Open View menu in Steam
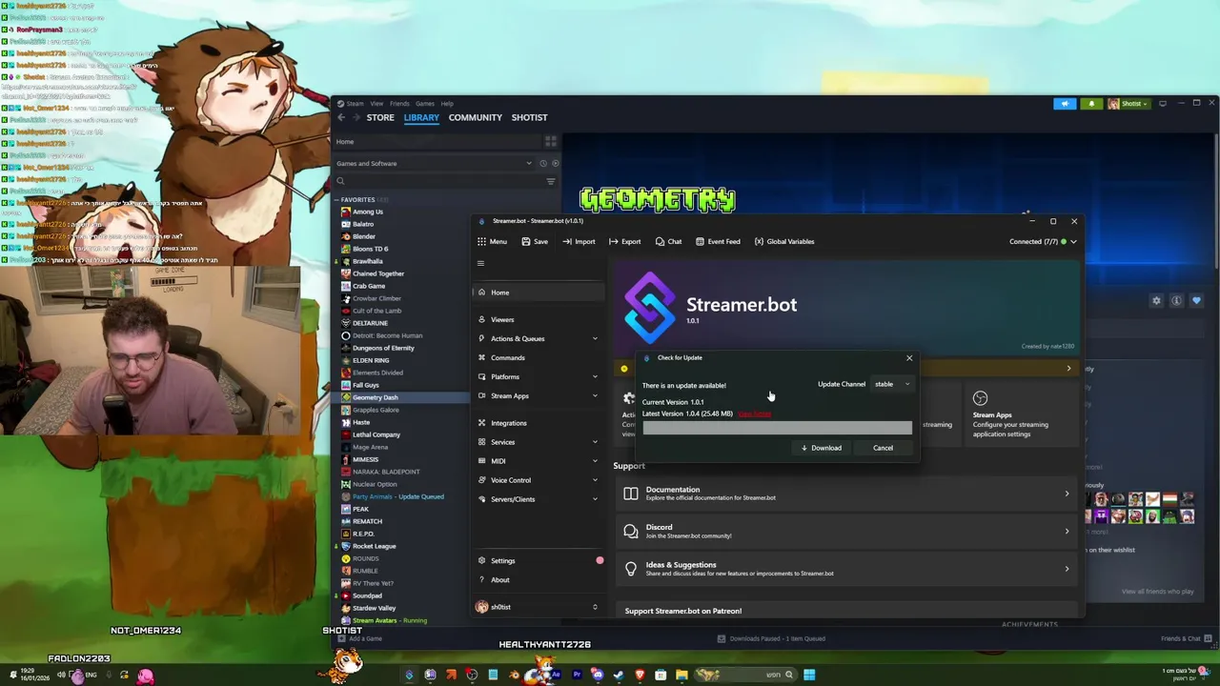This screenshot has height=686, width=1220. click(x=376, y=103)
